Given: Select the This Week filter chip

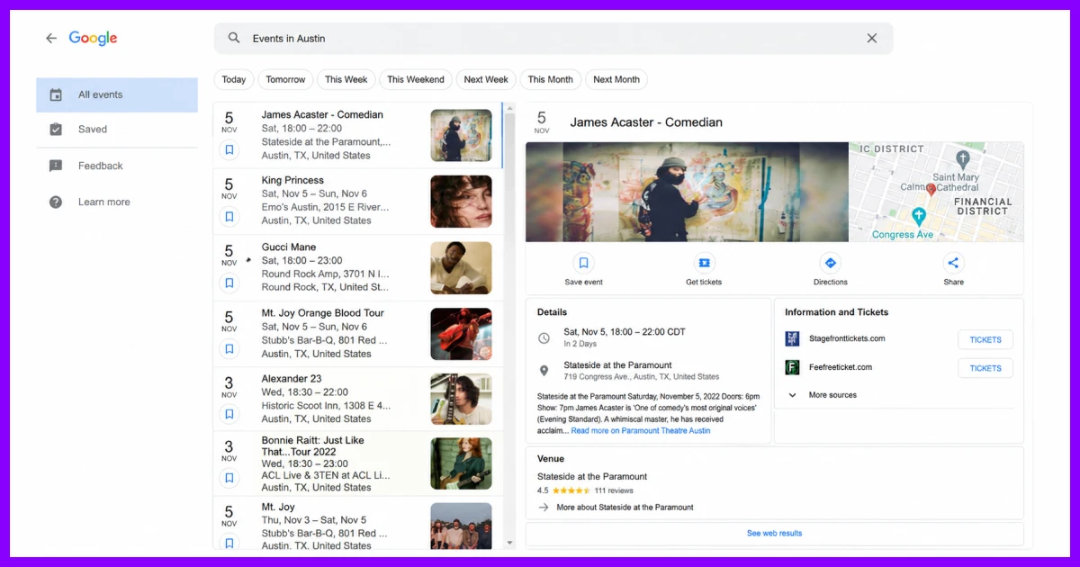Looking at the screenshot, I should tap(346, 79).
